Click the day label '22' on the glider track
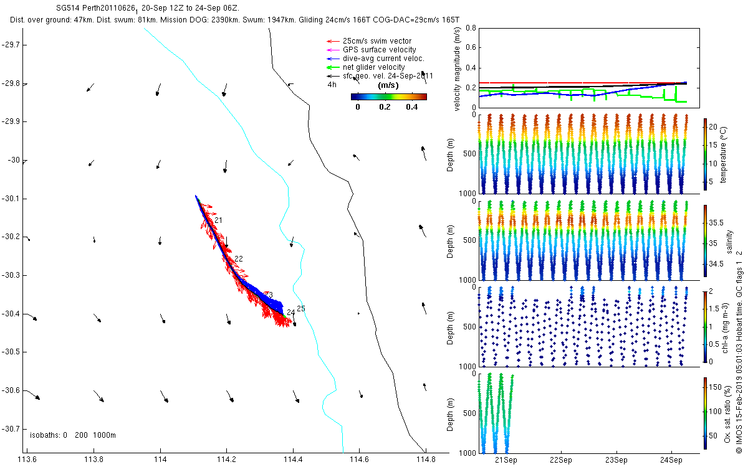Image resolution: width=748 pixels, height=467 pixels. tap(239, 258)
